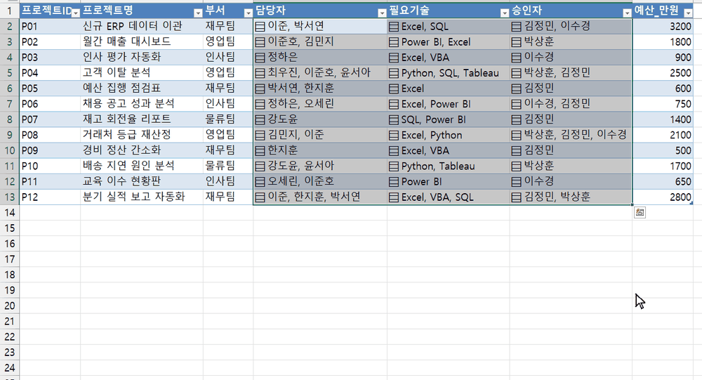This screenshot has width=702, height=380.
Task: Open the 승인자 column filter dropdown
Action: pyautogui.click(x=627, y=13)
